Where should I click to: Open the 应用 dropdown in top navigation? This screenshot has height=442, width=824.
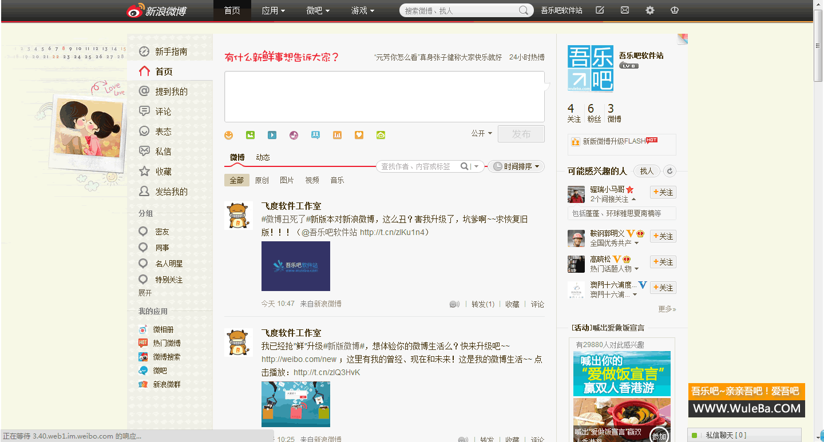click(x=273, y=10)
